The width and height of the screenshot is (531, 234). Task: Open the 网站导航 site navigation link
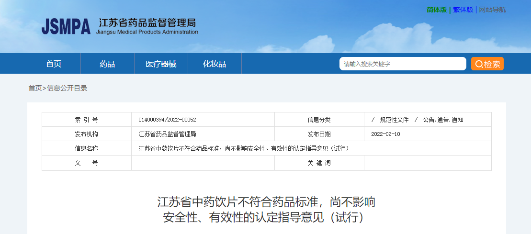tap(492, 10)
